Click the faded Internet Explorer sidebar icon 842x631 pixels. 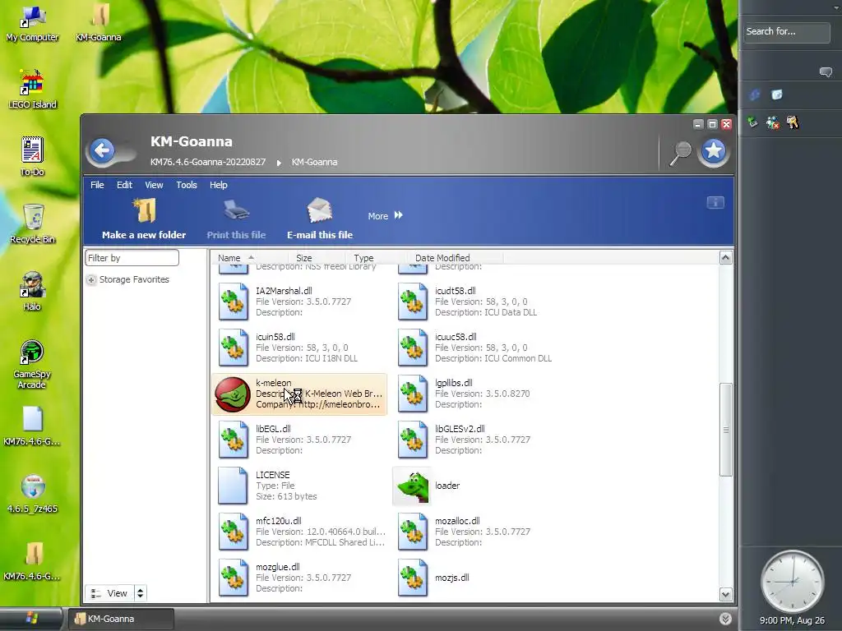(x=755, y=95)
